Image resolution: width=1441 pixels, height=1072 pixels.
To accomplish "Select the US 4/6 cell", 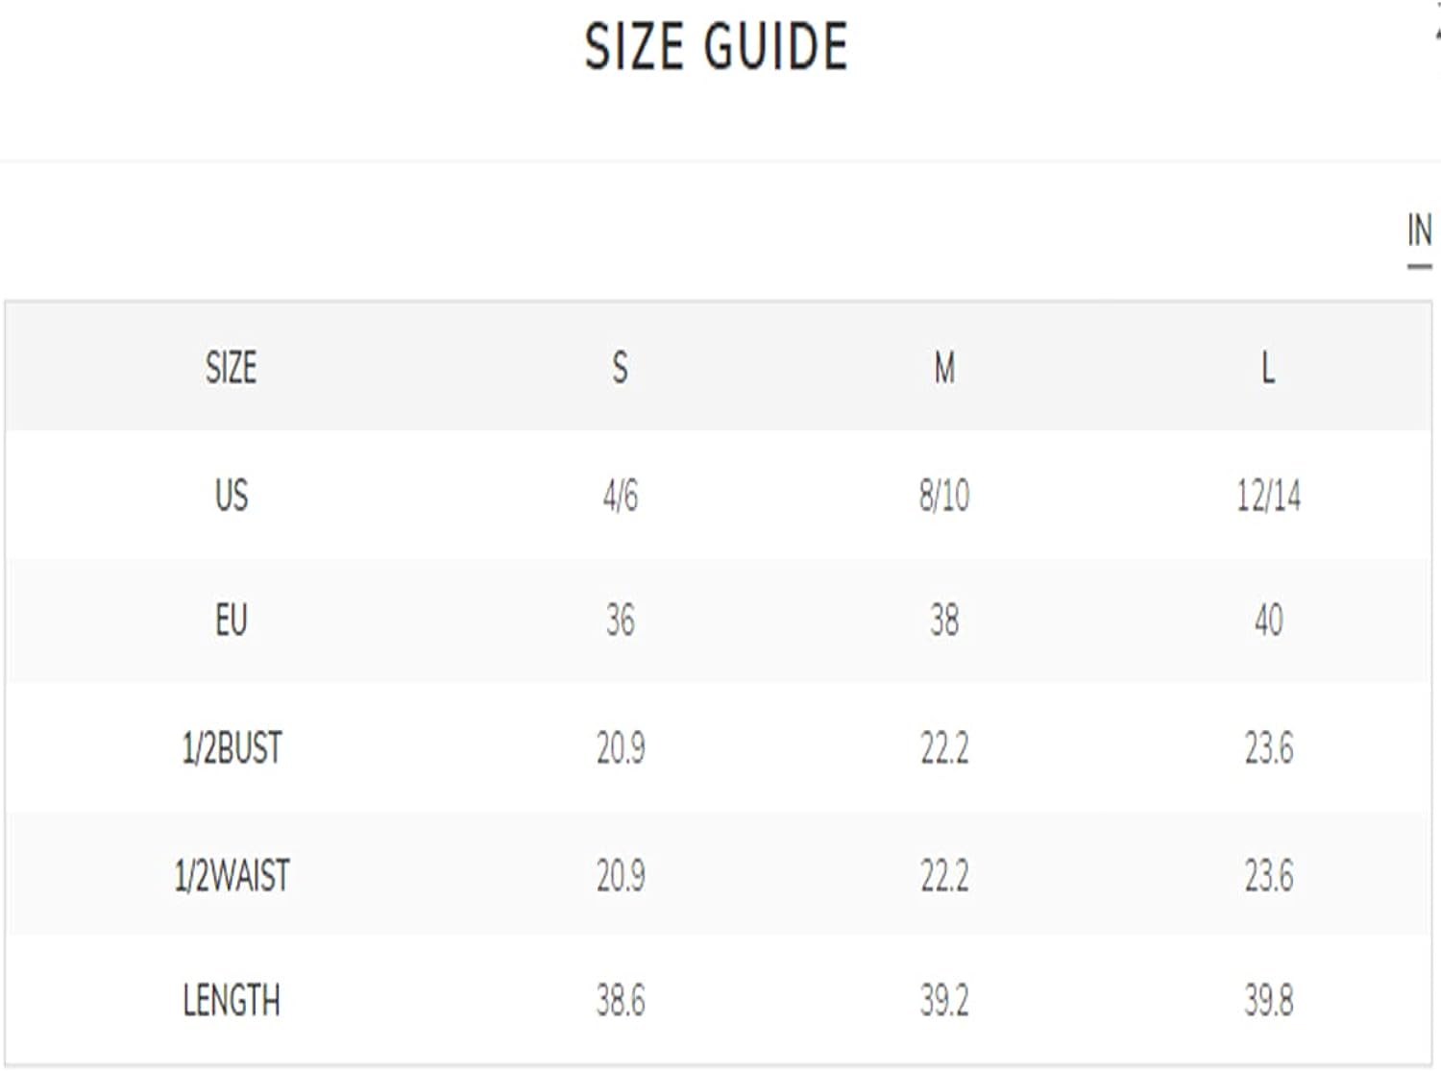I will [621, 496].
